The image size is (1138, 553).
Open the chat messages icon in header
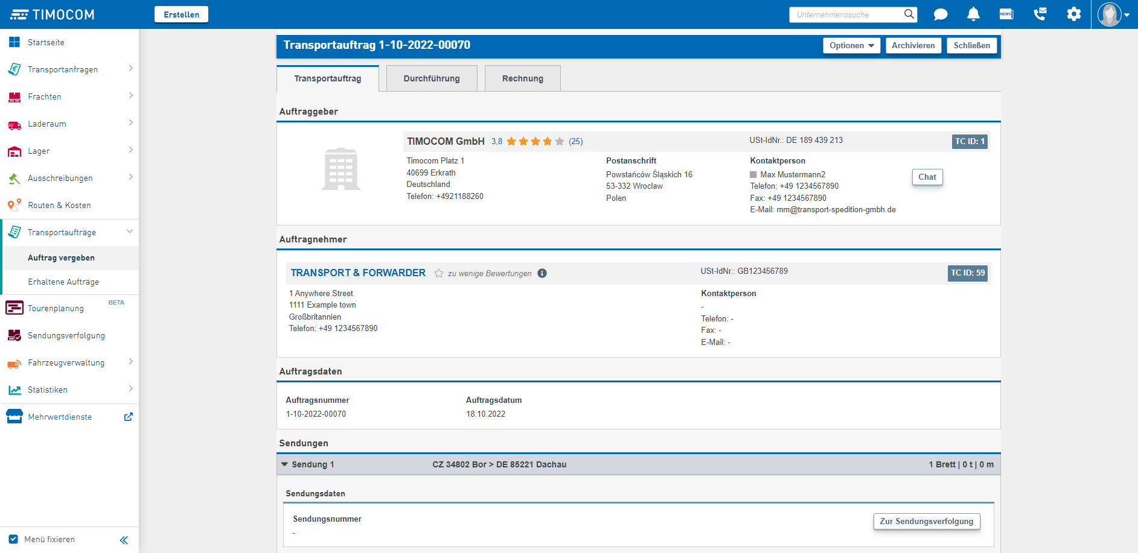point(940,14)
